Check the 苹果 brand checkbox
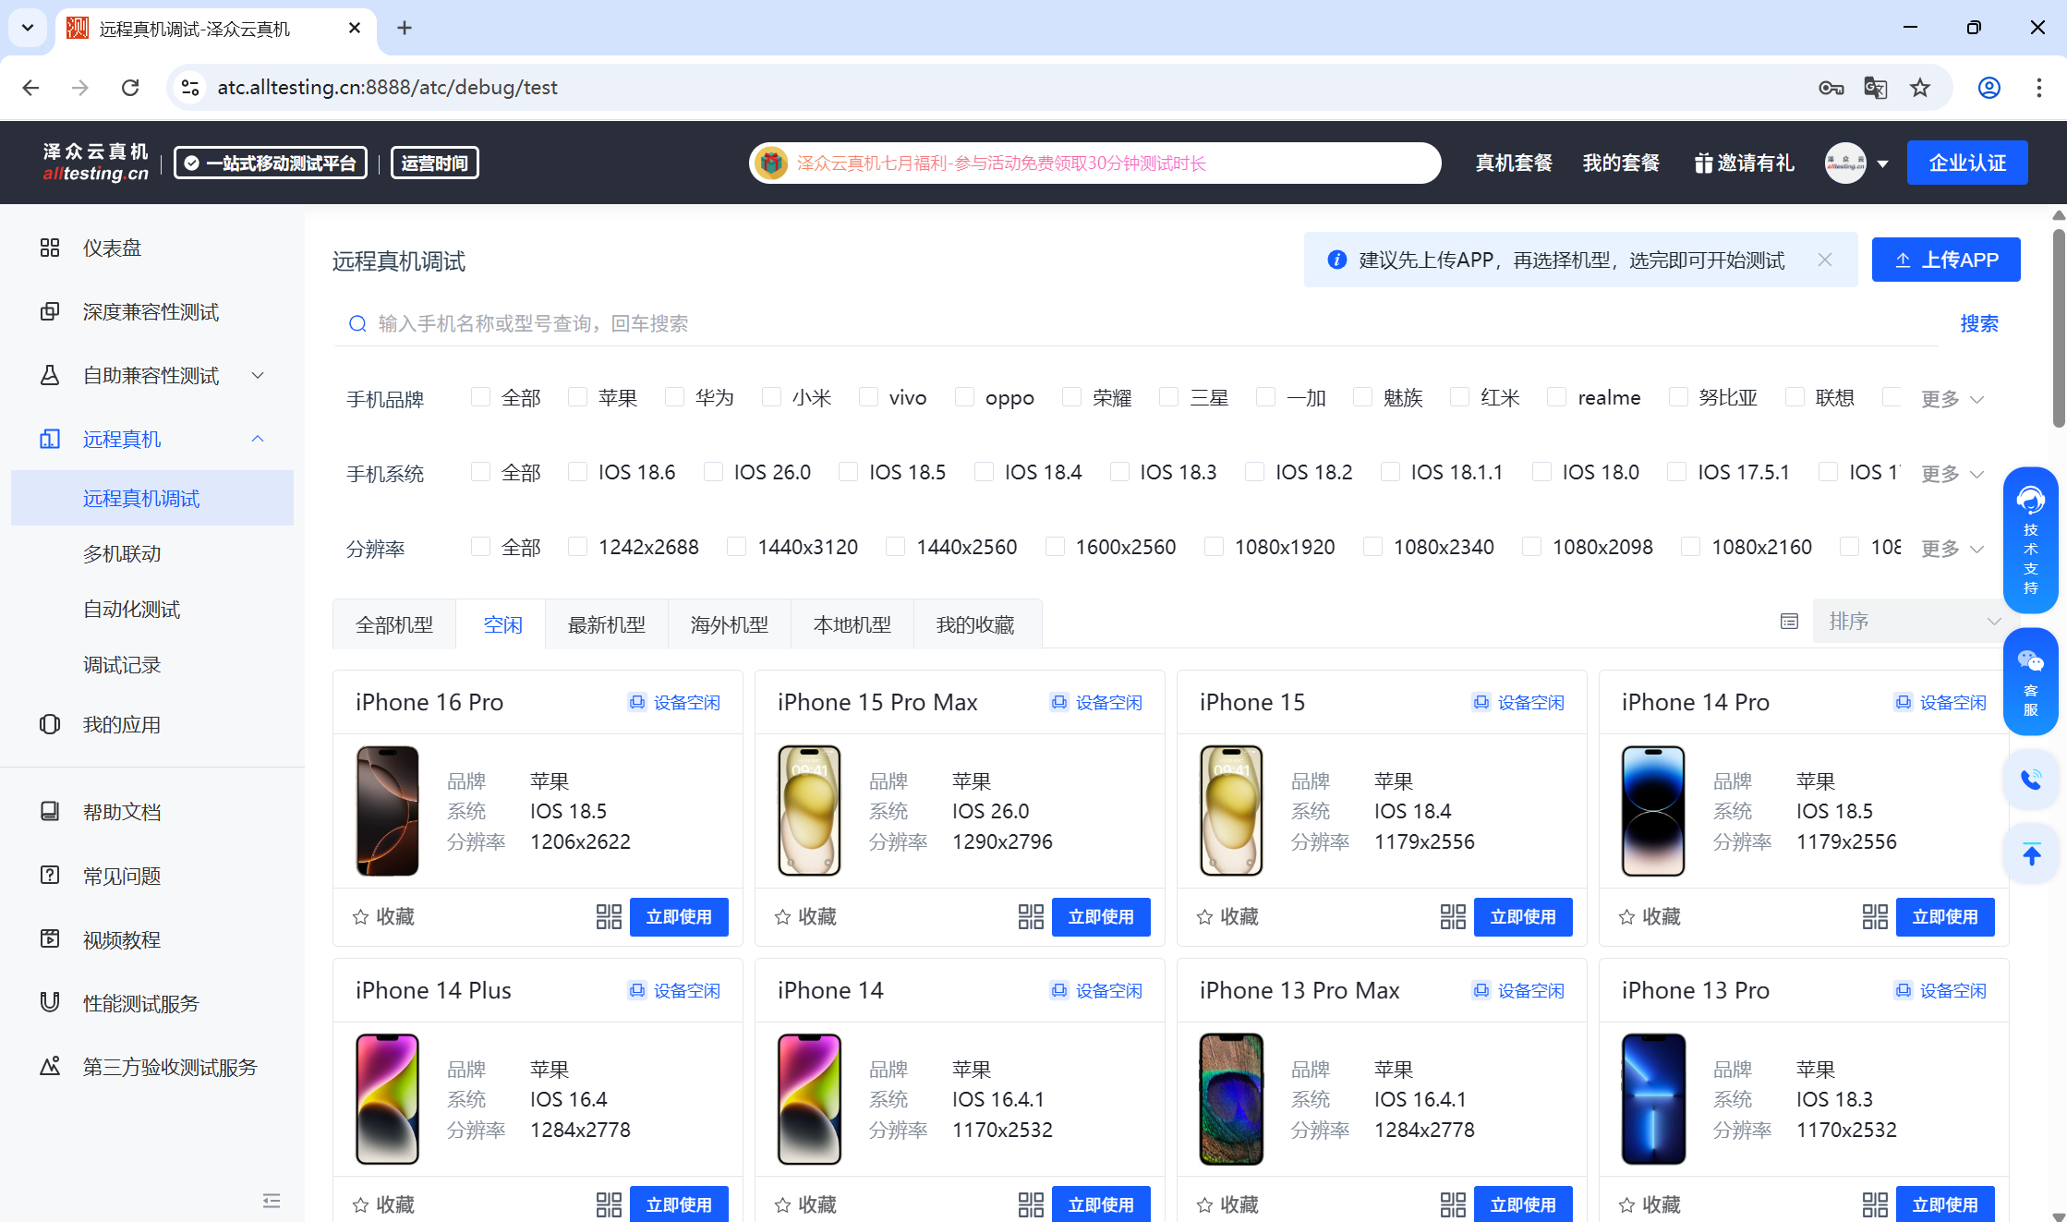 (577, 397)
